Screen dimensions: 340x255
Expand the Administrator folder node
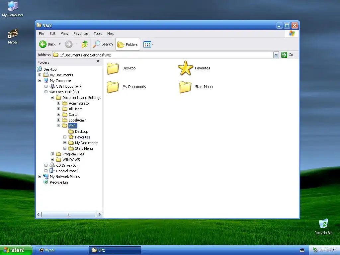(x=58, y=103)
